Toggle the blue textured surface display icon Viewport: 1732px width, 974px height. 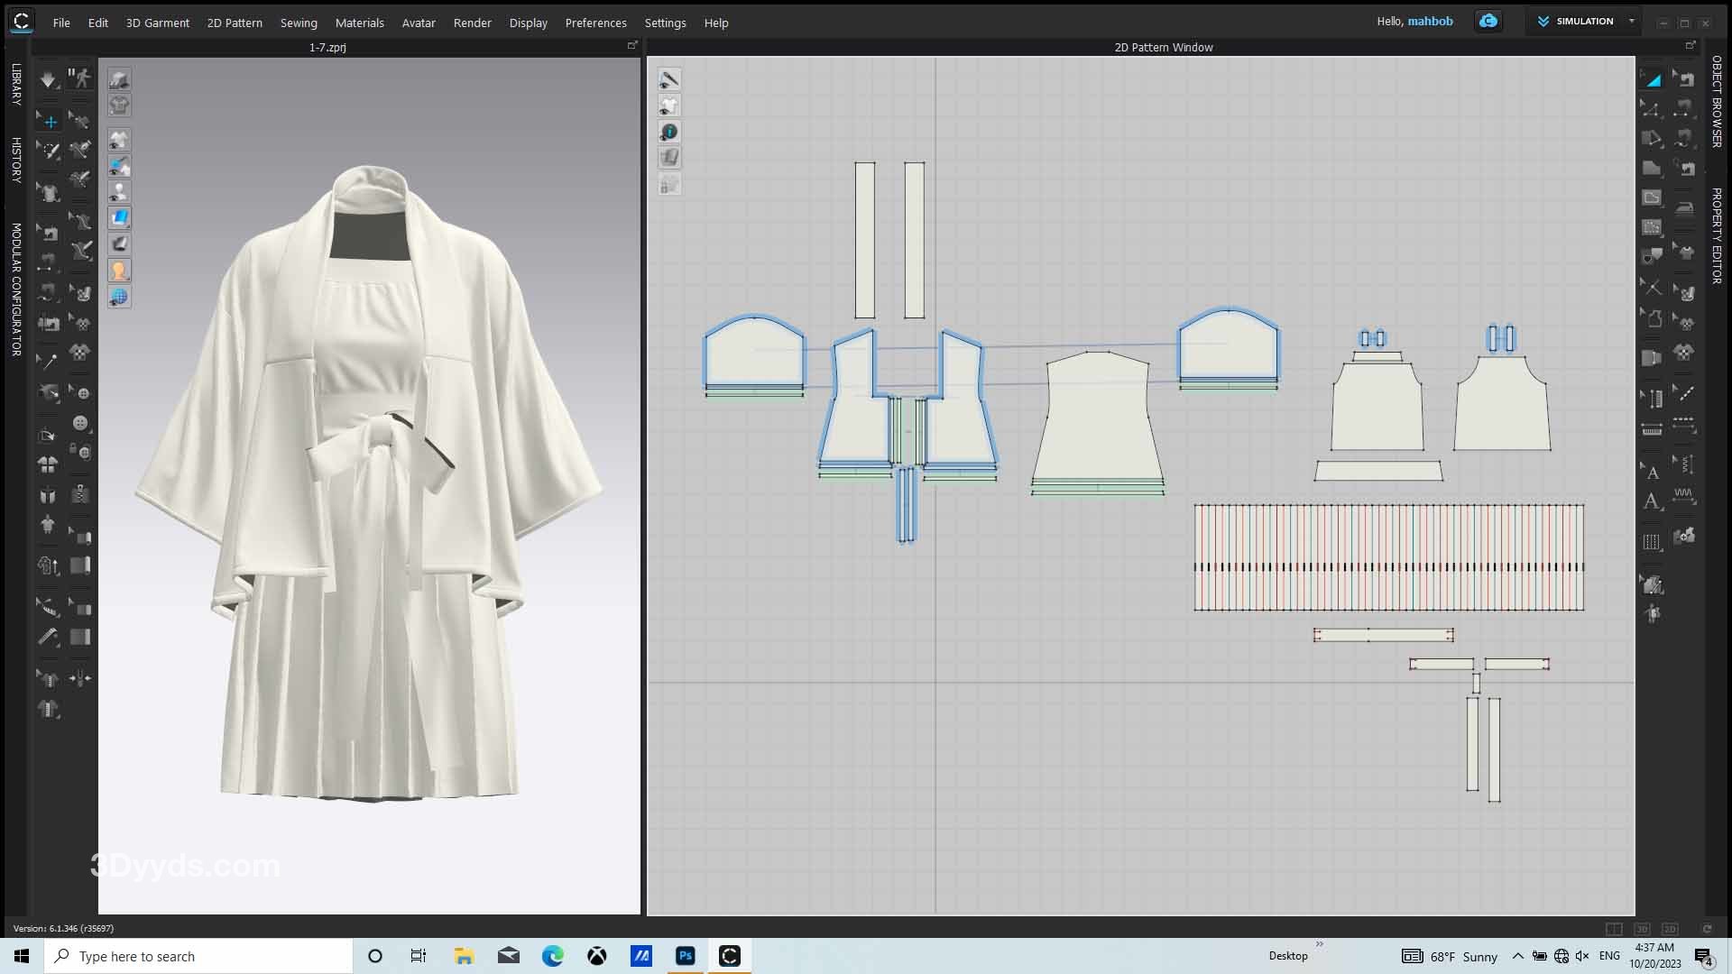click(119, 218)
